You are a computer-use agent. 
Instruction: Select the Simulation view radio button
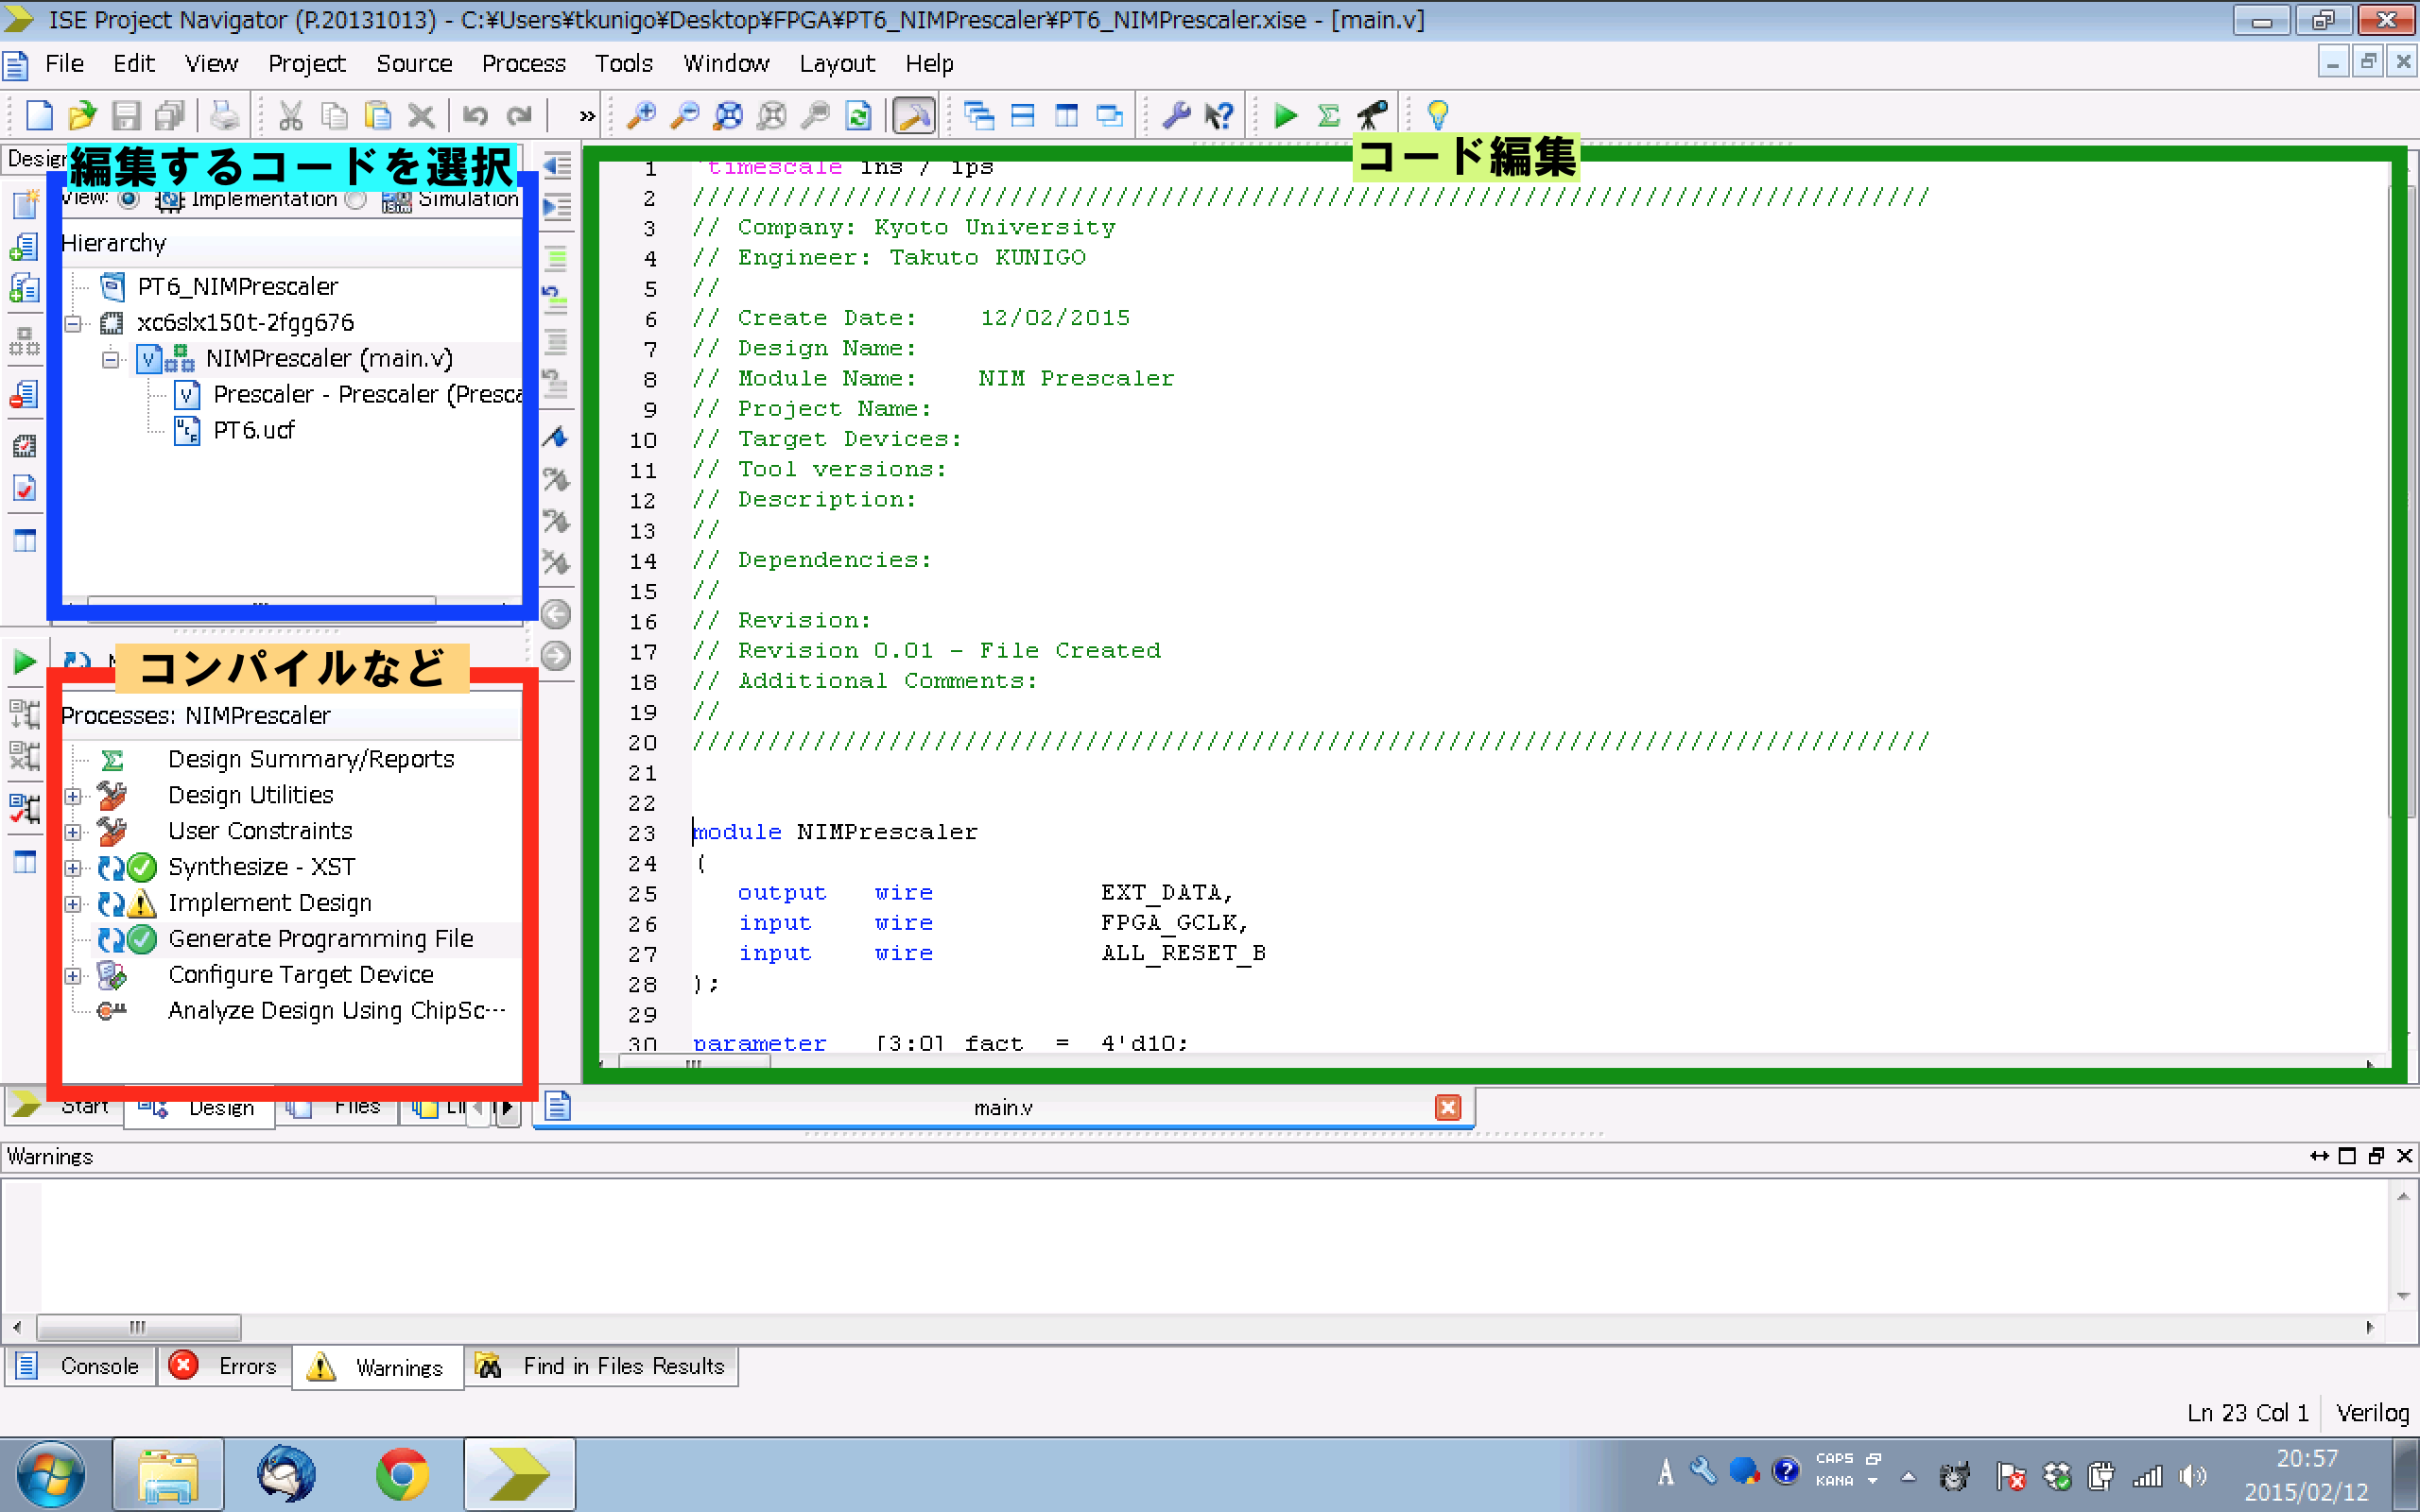(x=355, y=199)
